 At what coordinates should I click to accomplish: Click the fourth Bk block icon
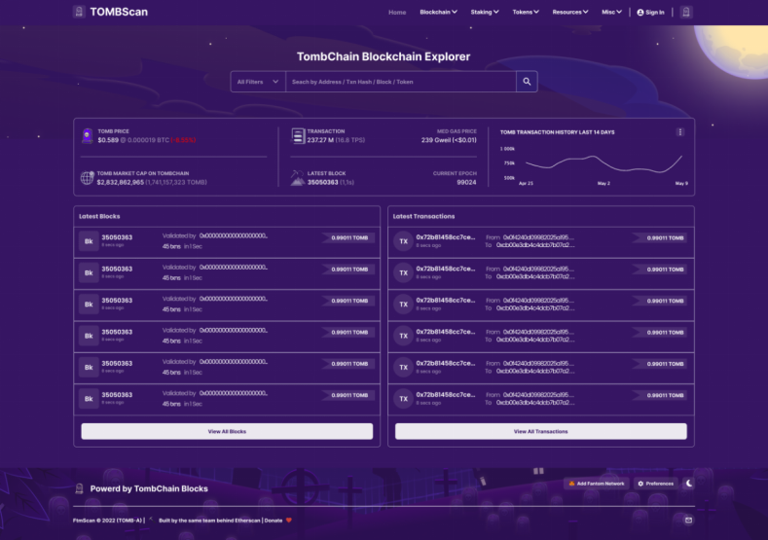point(89,336)
